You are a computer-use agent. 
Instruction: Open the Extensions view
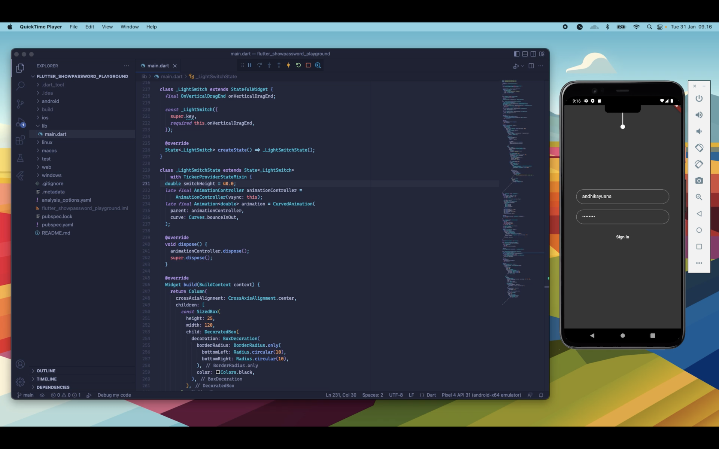pyautogui.click(x=20, y=140)
